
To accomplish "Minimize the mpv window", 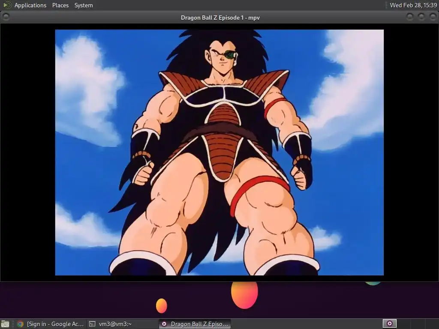I will click(x=409, y=17).
